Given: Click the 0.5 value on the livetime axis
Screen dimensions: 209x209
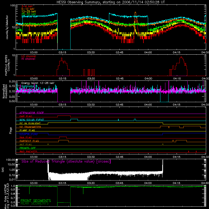Looking at the screenshot, I should point(13,206).
